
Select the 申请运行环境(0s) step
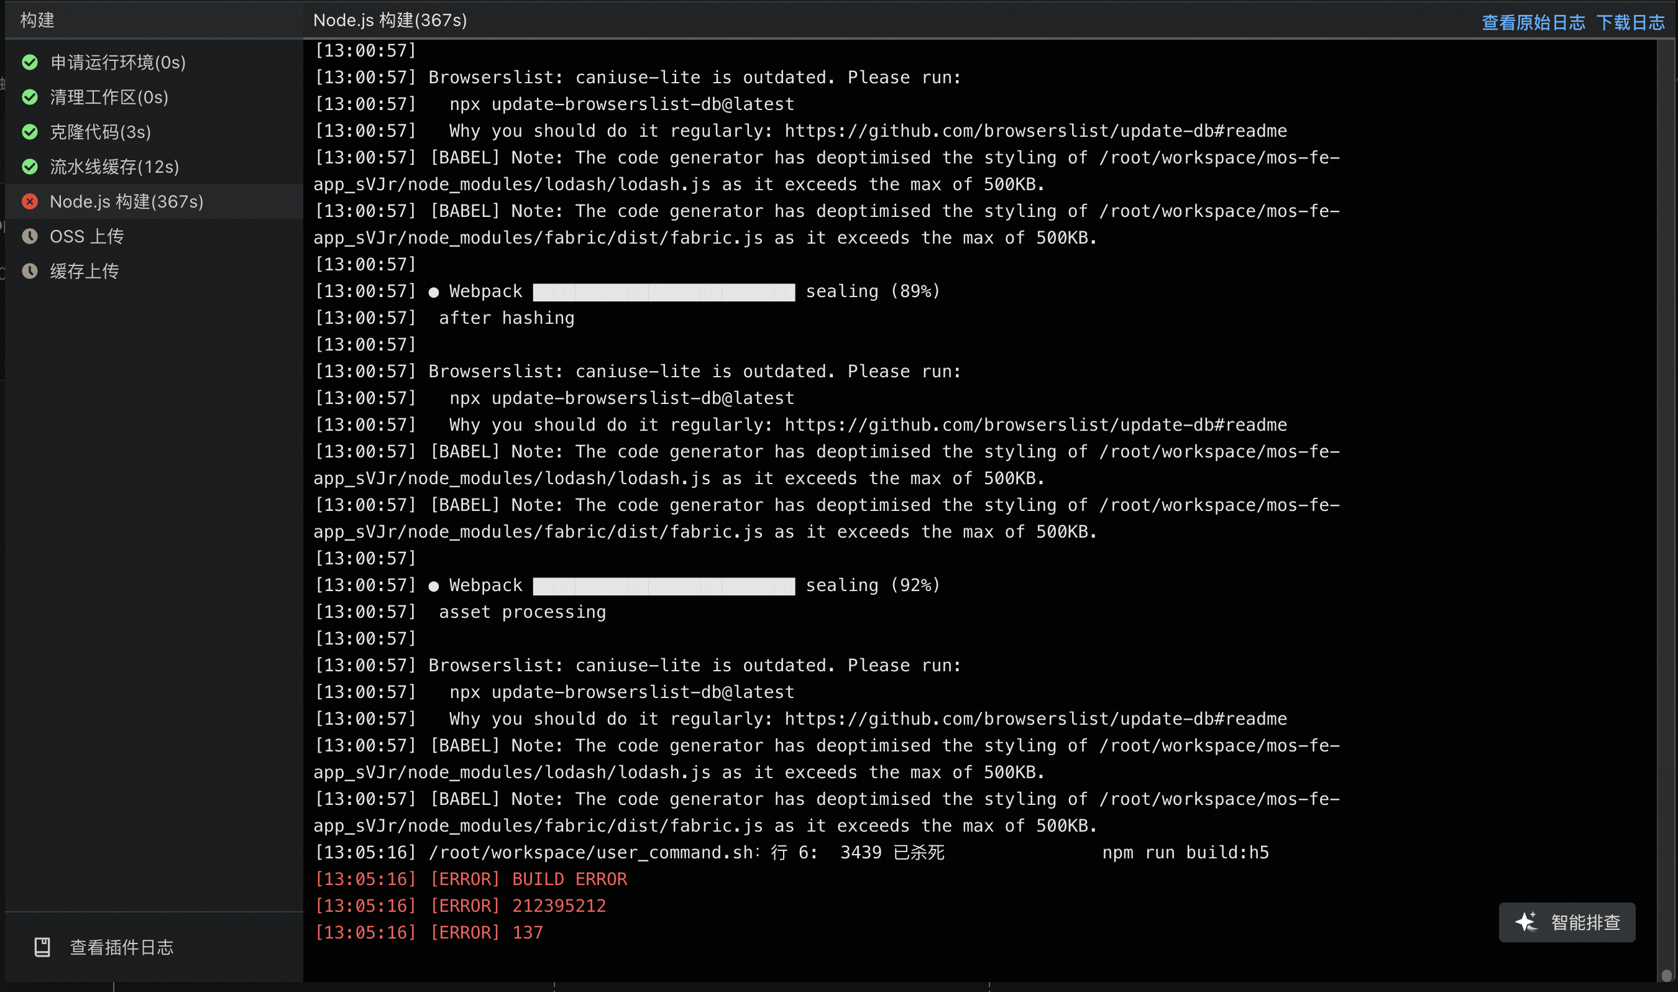(x=154, y=62)
